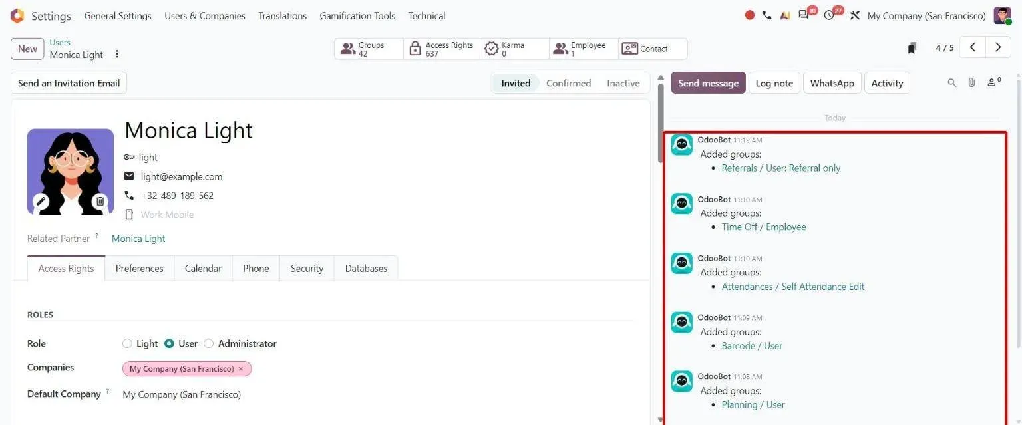Set status to Invited
Screen dimensions: 1022x425
(x=516, y=83)
